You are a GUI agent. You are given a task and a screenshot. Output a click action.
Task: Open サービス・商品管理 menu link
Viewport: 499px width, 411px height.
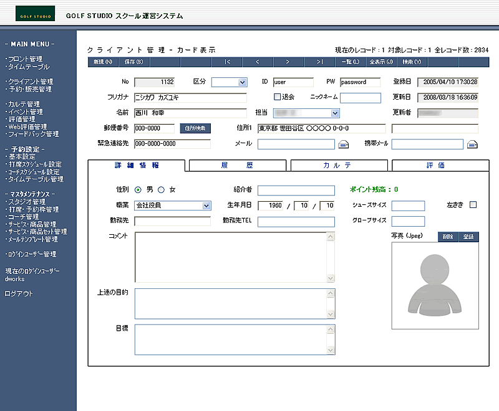click(x=32, y=224)
